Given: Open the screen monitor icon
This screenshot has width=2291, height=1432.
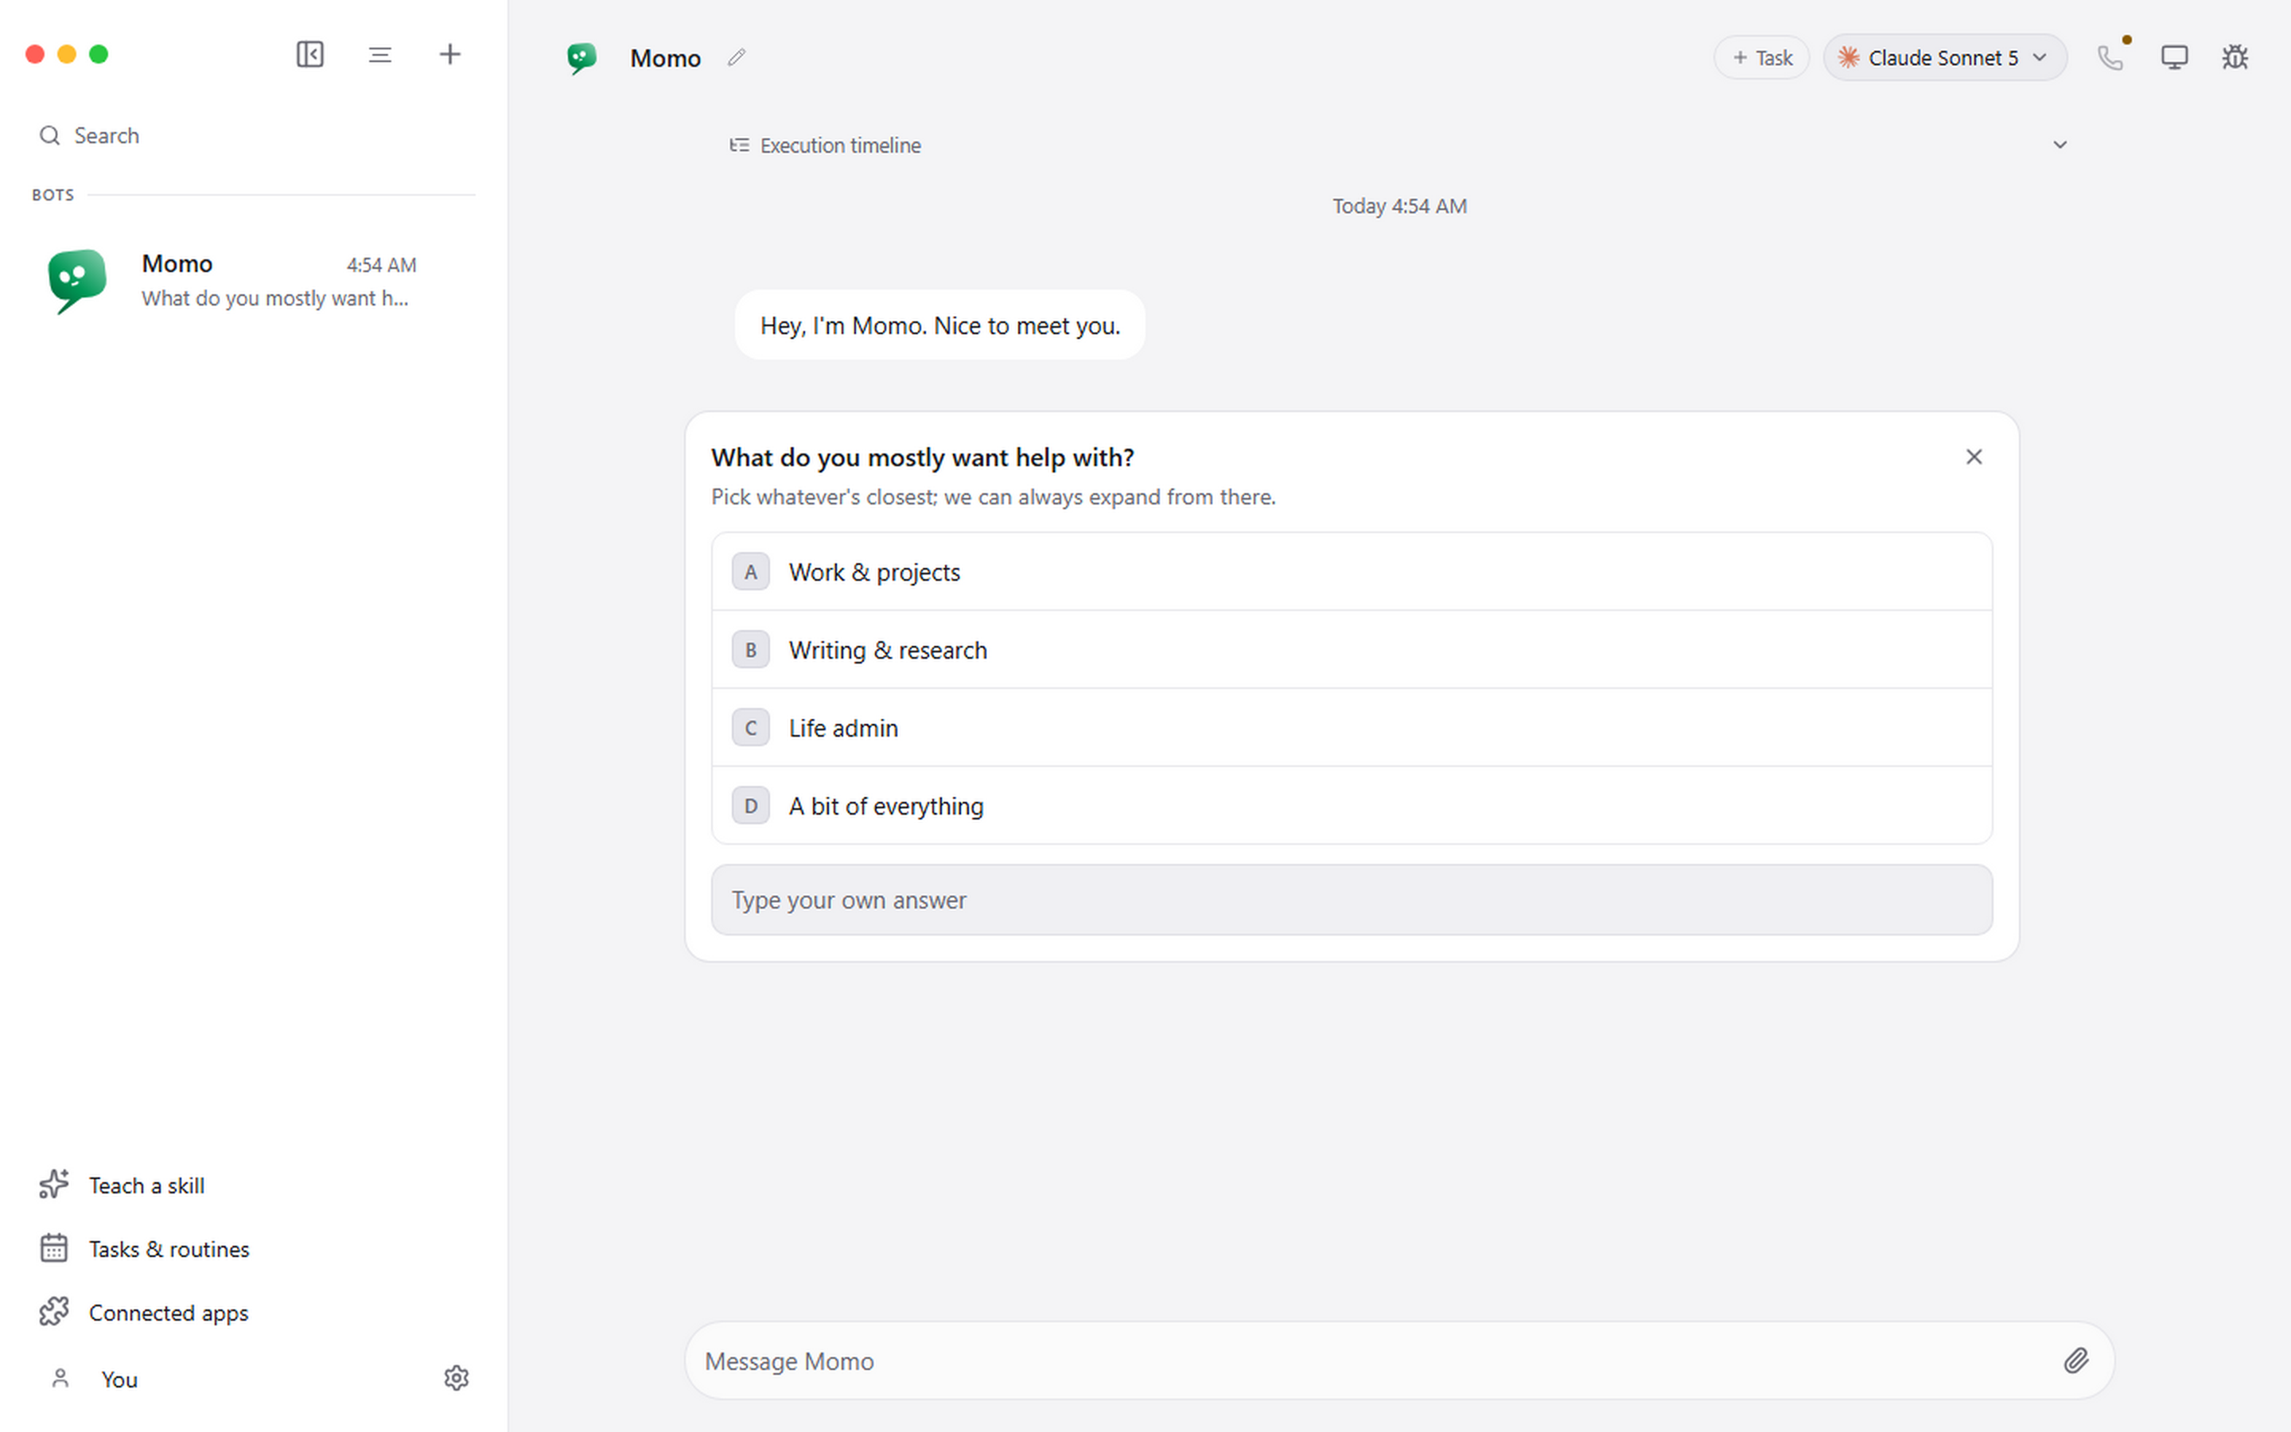Looking at the screenshot, I should (2173, 58).
